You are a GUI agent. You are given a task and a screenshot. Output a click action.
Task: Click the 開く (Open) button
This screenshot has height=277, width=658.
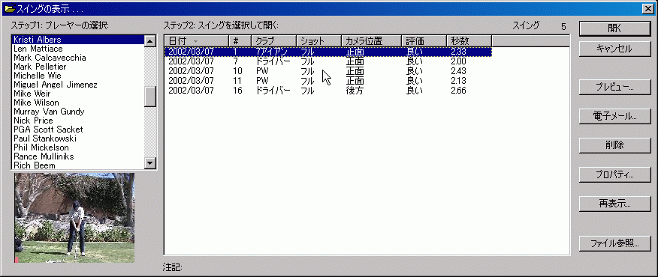click(x=614, y=28)
